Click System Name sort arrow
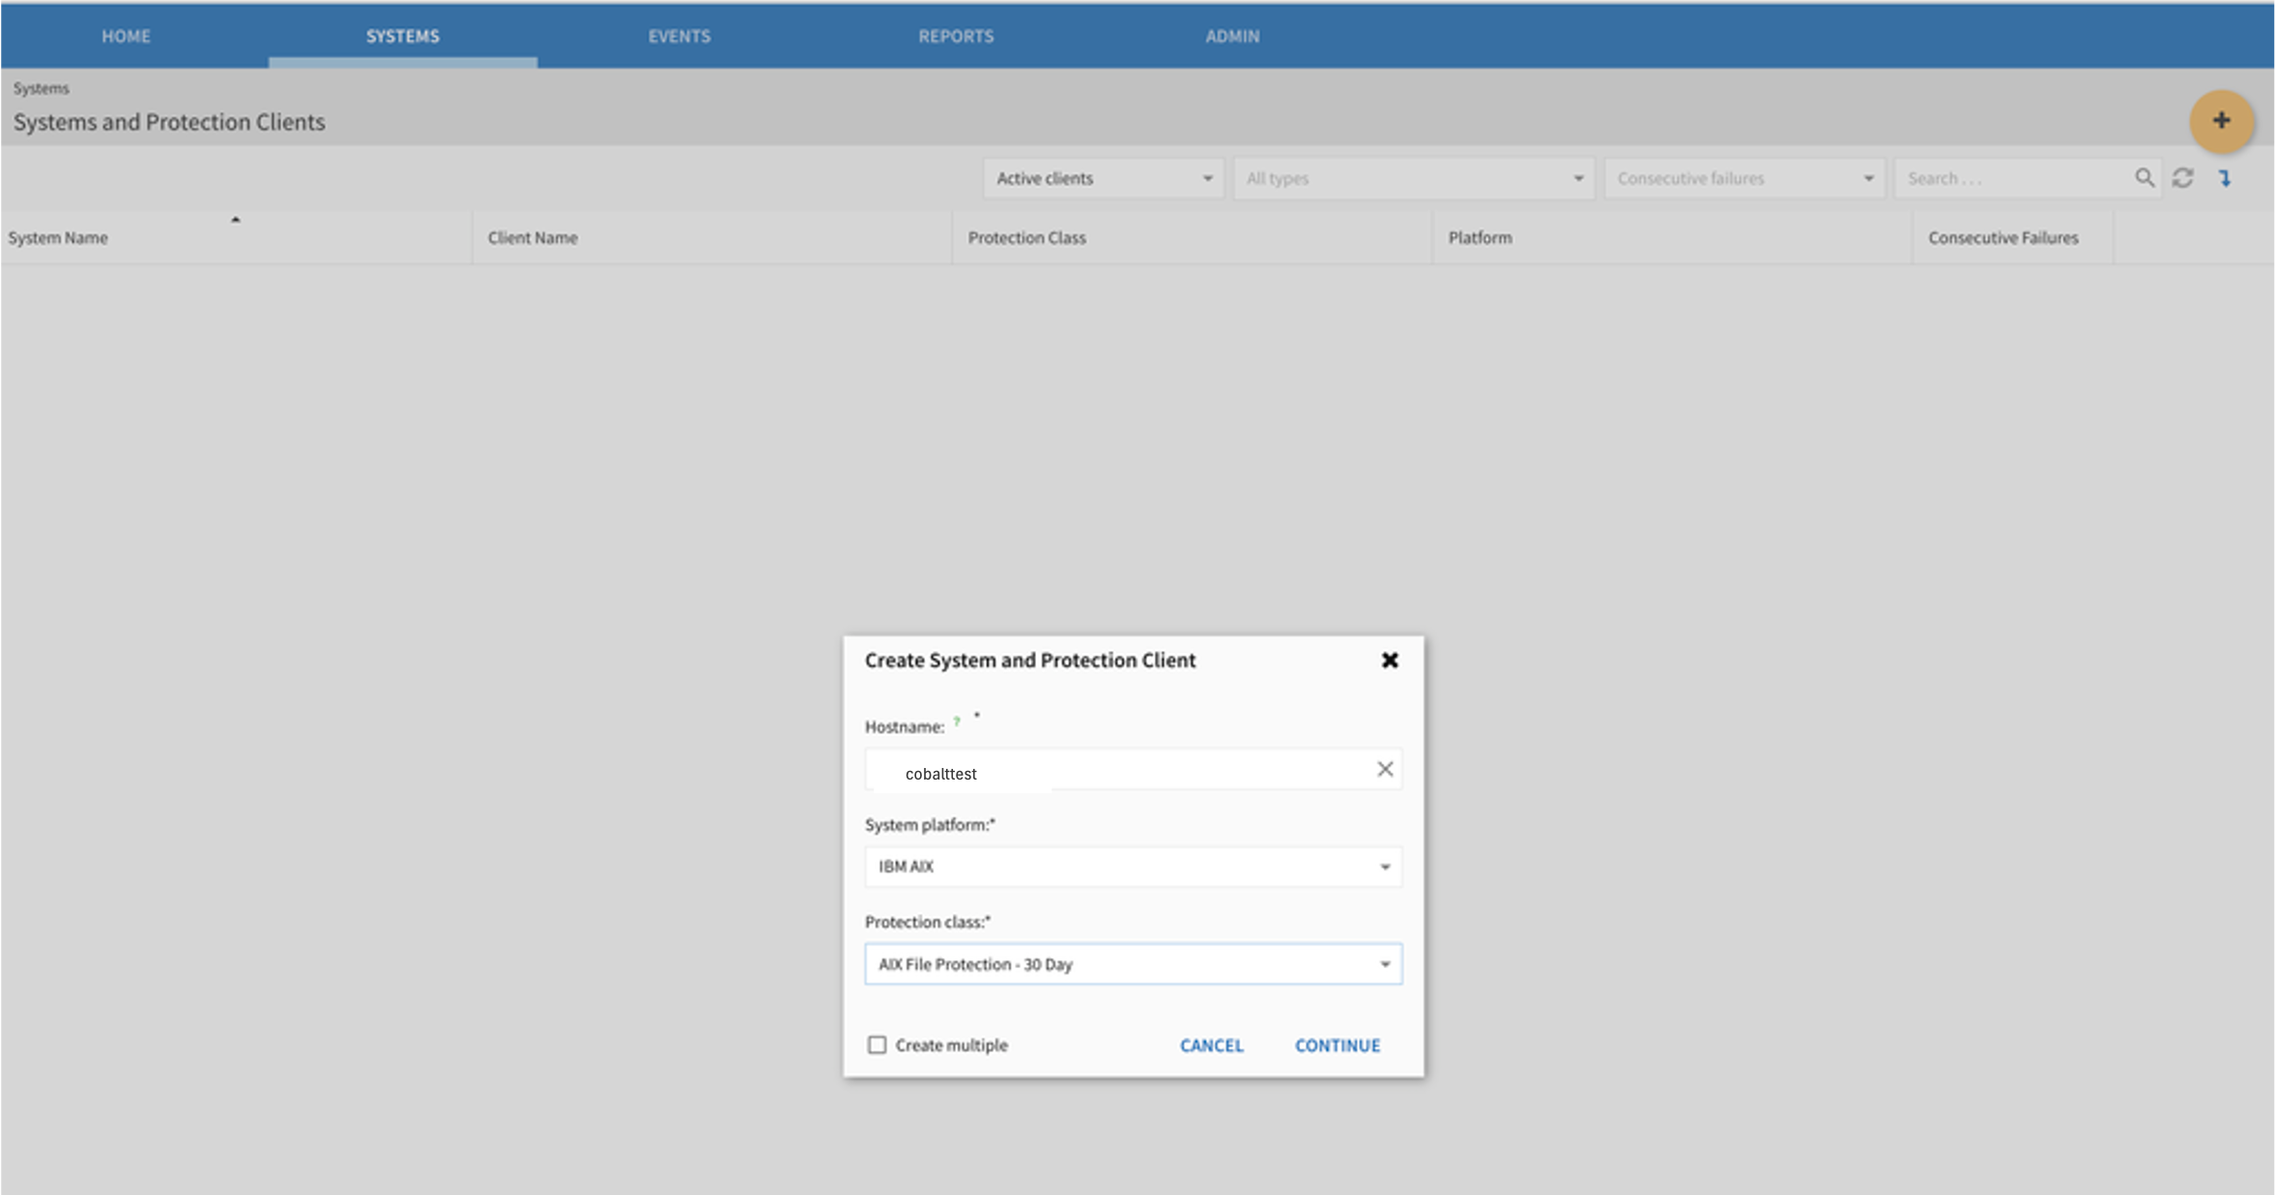This screenshot has height=1195, width=2276. click(235, 220)
